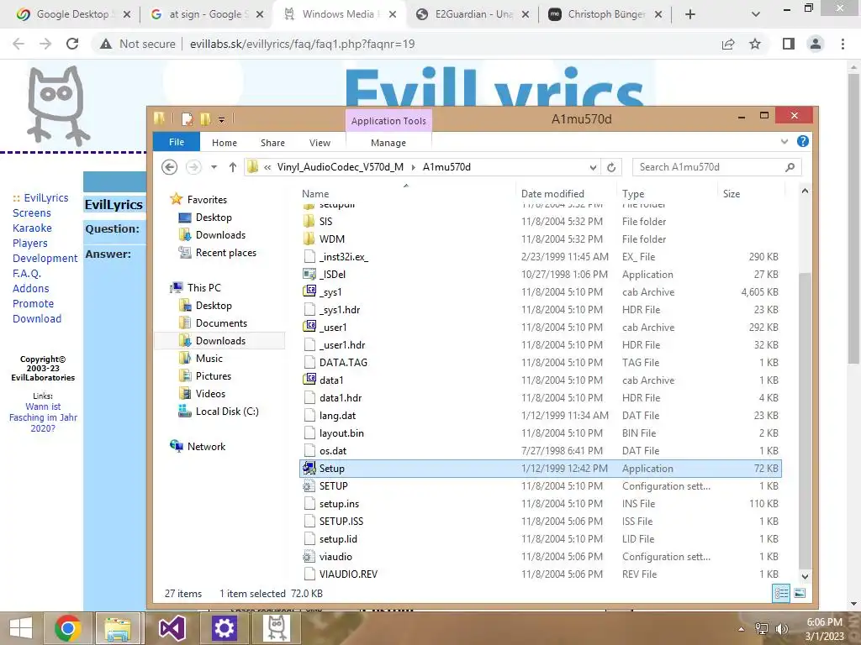Screen dimensions: 861x645
Task: Click the Windows Start button
Action: coord(21,628)
